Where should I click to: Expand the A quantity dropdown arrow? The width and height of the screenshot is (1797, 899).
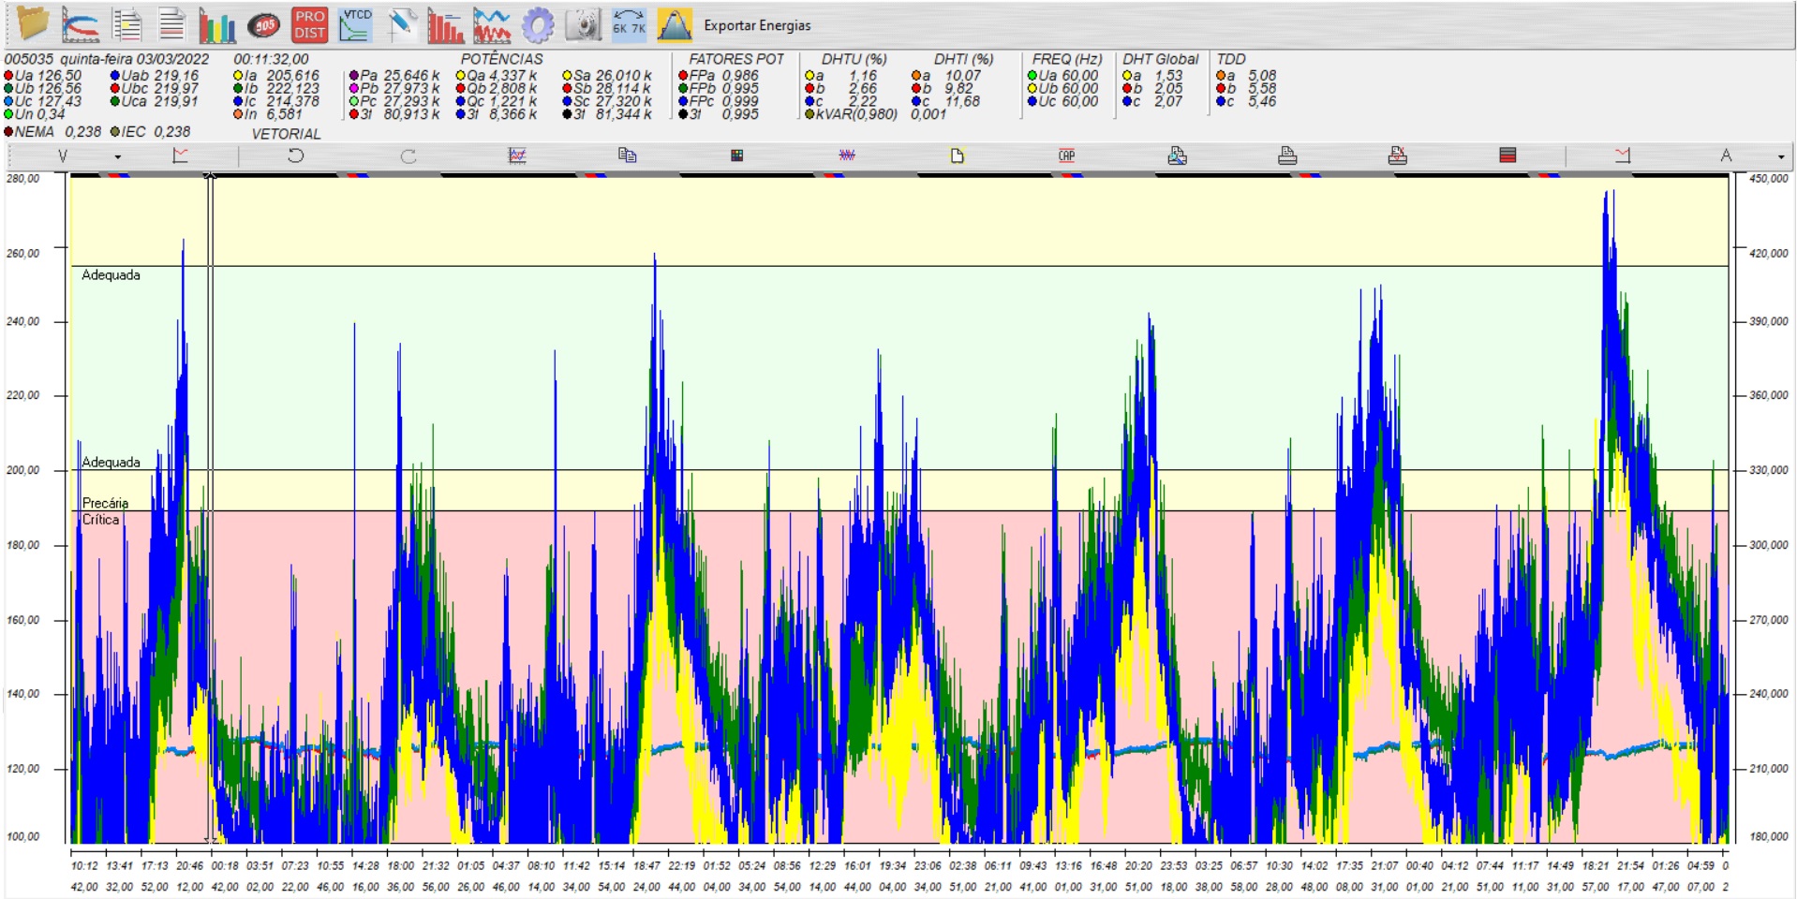(1780, 156)
